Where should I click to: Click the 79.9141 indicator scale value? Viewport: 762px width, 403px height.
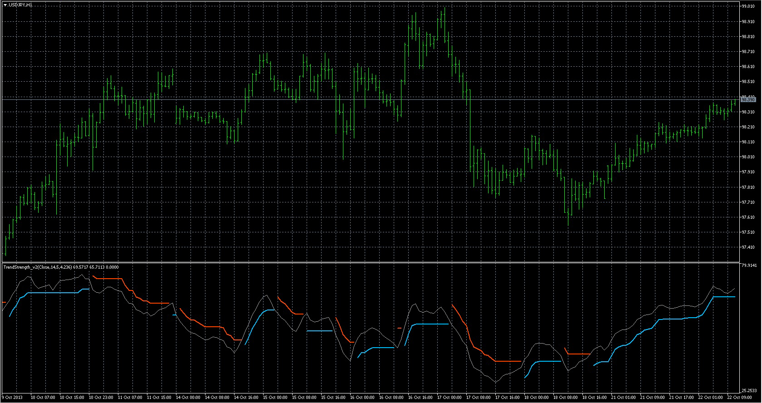coord(749,265)
